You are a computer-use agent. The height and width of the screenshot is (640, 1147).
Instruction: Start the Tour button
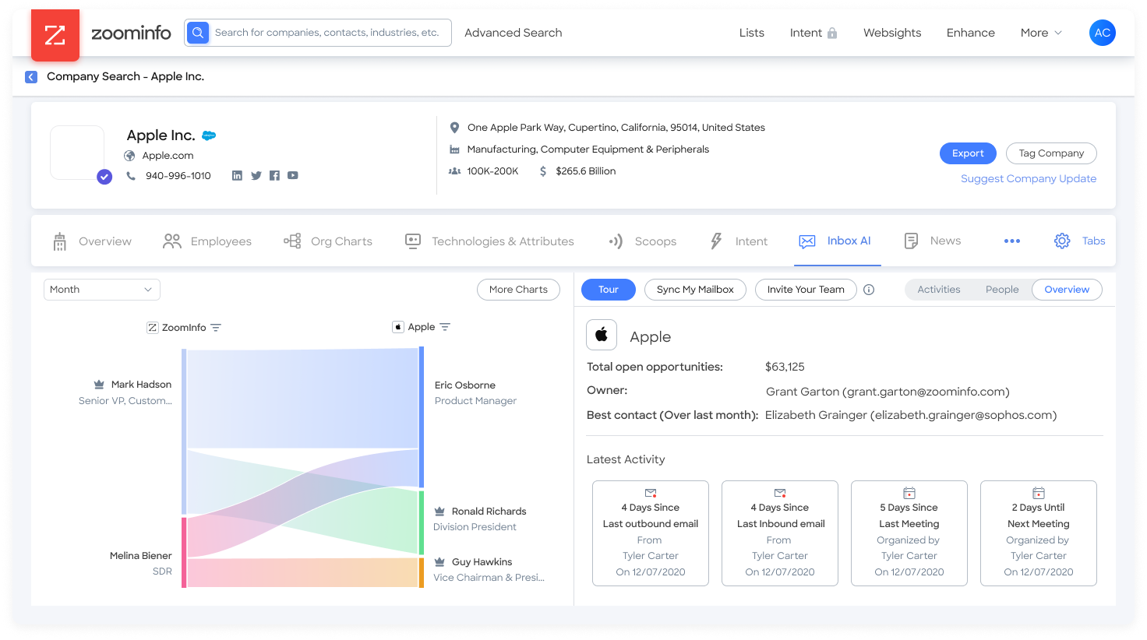609,290
